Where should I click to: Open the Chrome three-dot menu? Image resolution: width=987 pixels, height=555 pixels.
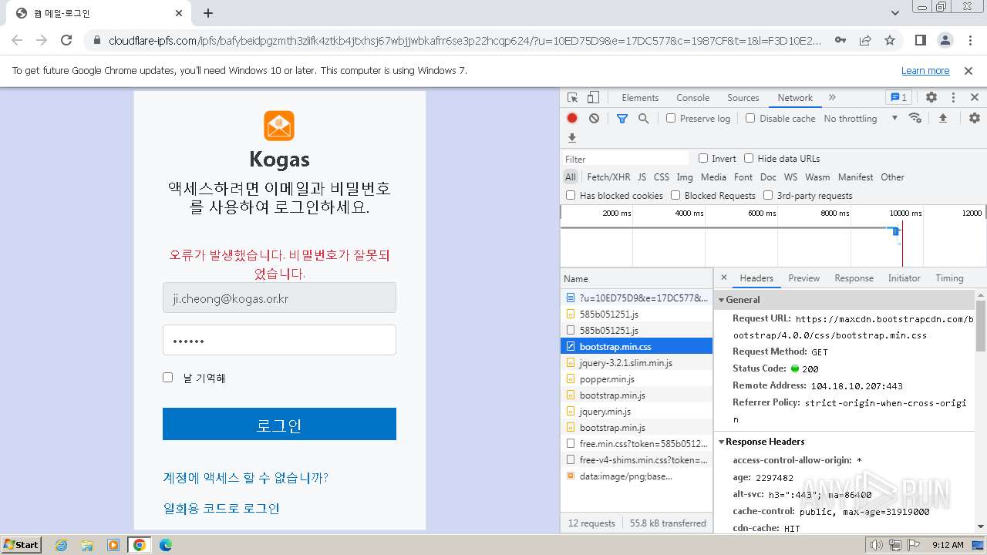point(969,40)
